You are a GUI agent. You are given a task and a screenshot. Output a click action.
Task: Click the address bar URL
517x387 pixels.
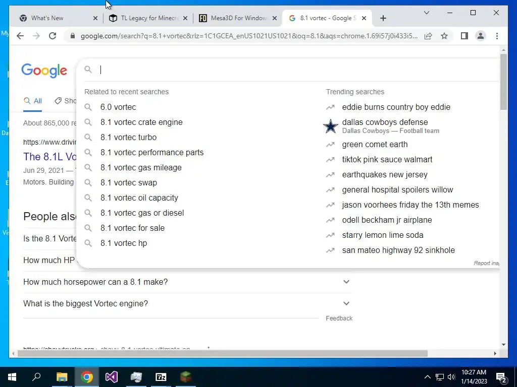click(x=249, y=36)
